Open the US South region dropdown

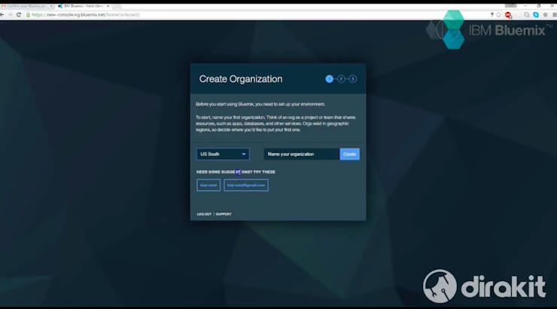pyautogui.click(x=223, y=154)
